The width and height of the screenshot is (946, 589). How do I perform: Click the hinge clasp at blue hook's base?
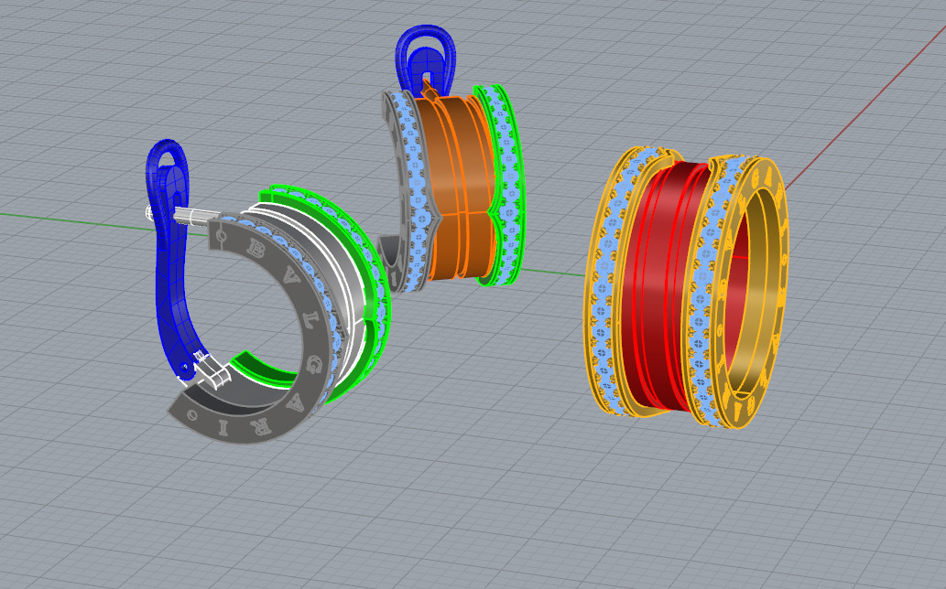212,370
